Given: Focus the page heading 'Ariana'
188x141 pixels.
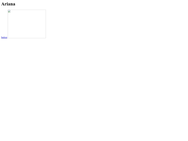Looking at the screenshot, I should 8,4.
